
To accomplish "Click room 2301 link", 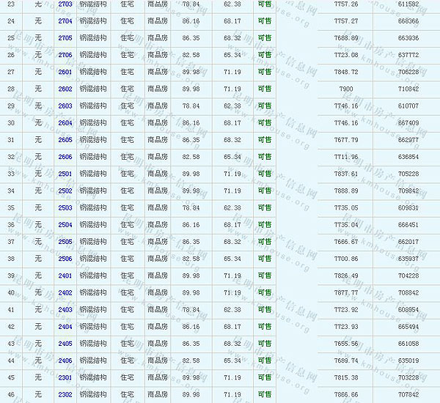I will pyautogui.click(x=65, y=377).
